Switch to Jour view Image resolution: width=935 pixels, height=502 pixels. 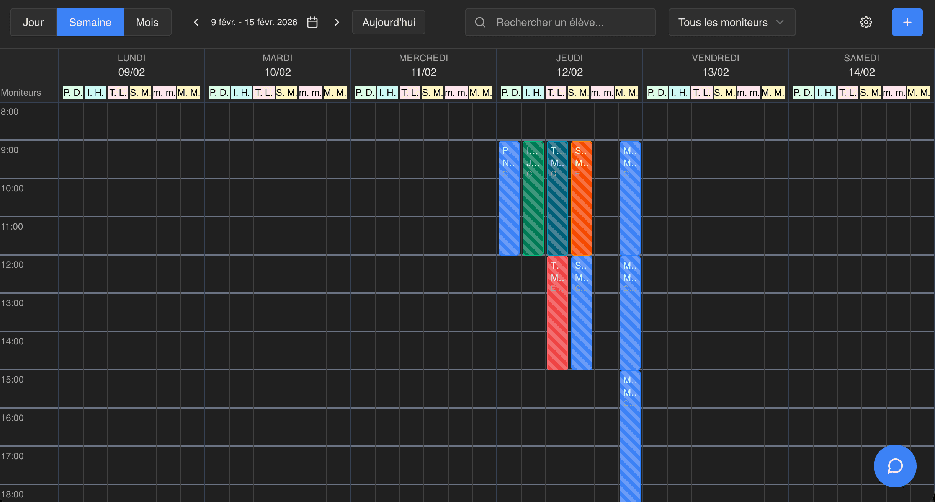(x=34, y=22)
